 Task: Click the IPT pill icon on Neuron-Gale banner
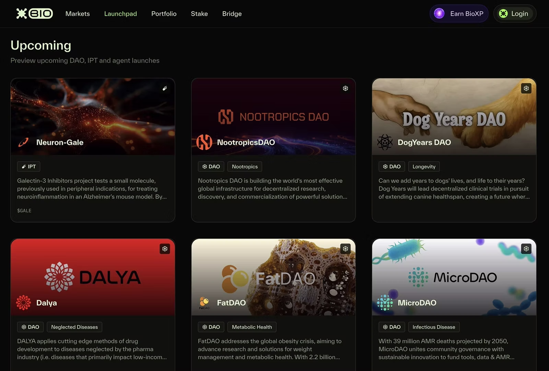tap(165, 88)
